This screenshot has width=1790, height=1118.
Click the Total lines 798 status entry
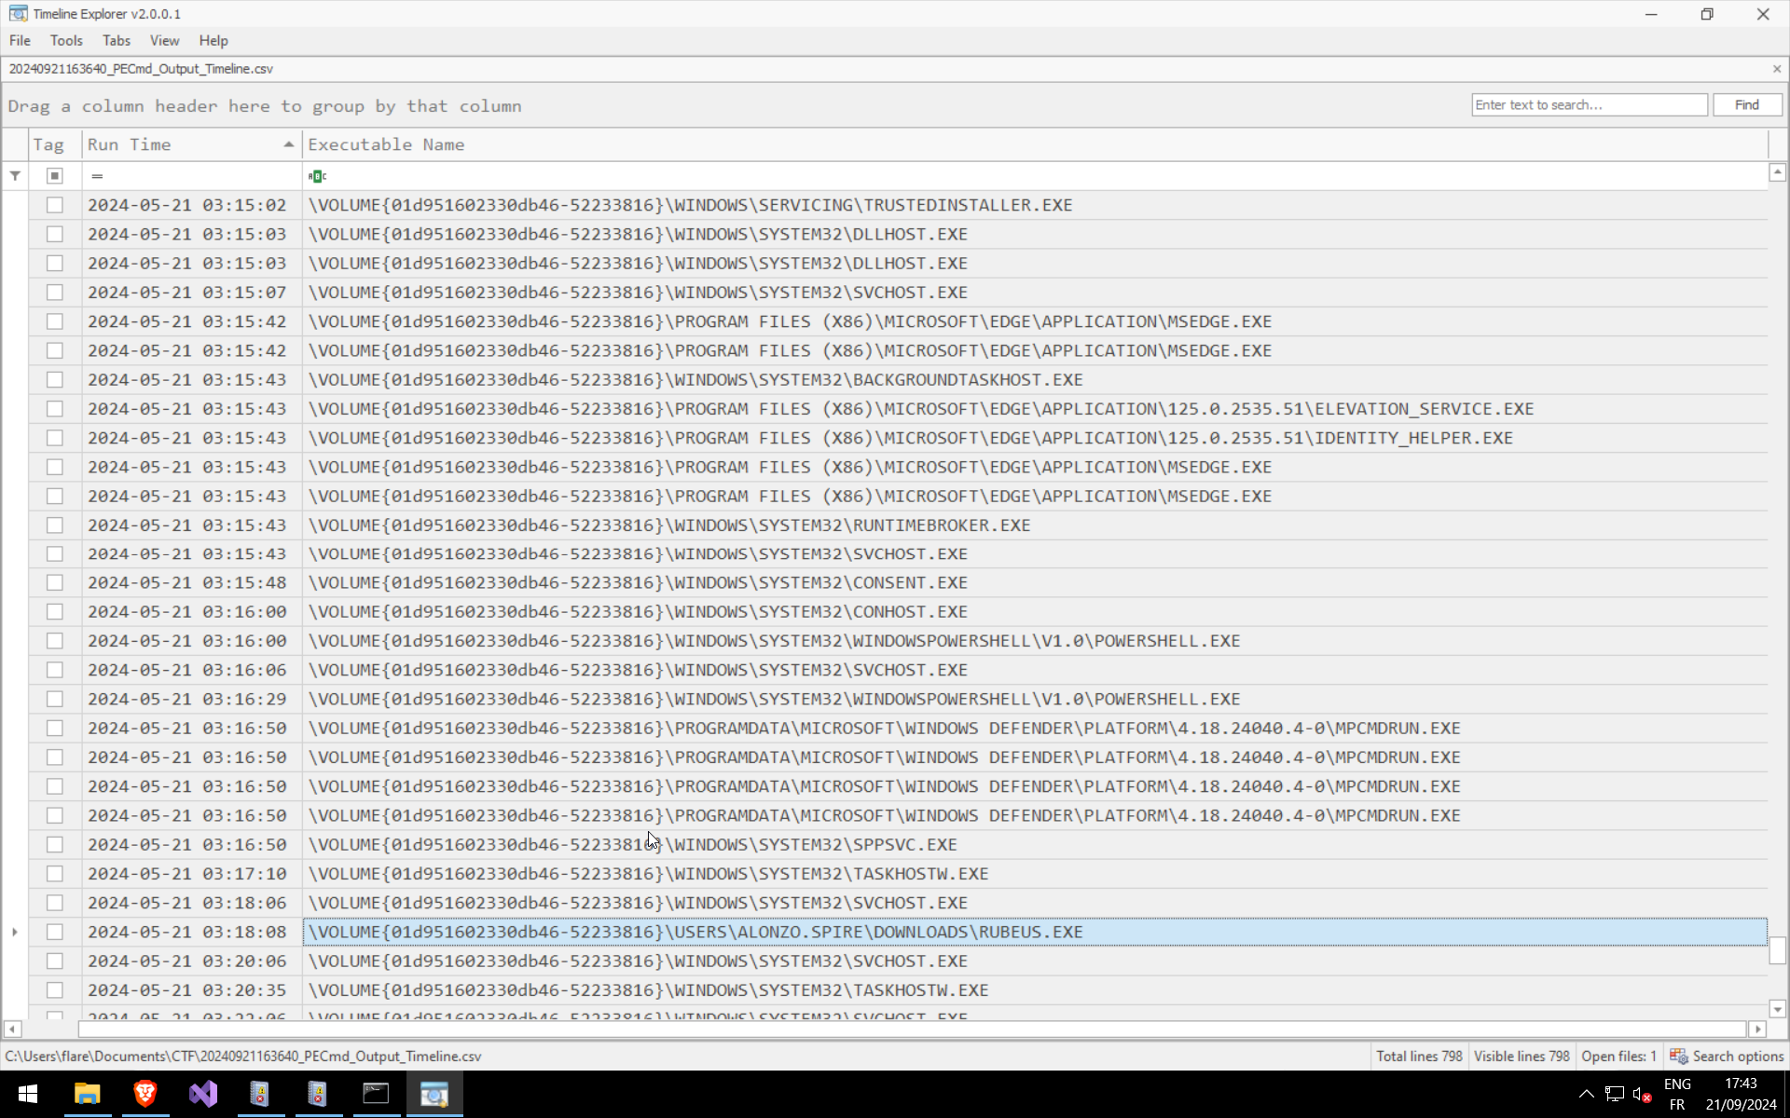(1419, 1056)
